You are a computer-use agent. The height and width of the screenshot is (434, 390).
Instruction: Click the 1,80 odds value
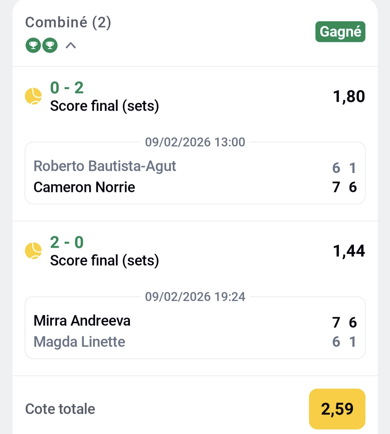349,96
